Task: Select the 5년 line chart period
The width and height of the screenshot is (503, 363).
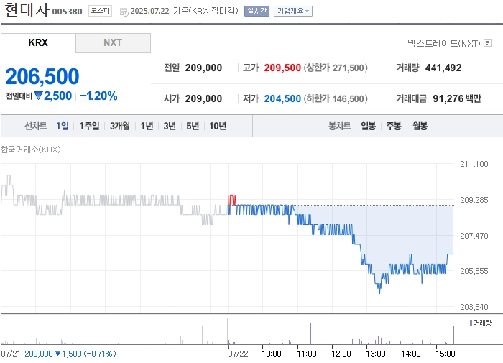Action: coord(193,126)
